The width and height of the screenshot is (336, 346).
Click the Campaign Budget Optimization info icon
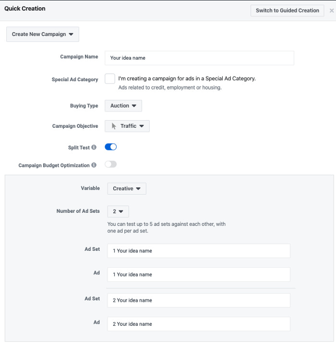[94, 165]
